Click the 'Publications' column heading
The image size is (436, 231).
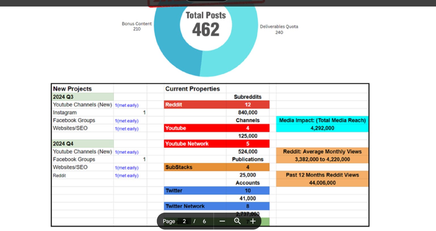point(248,159)
